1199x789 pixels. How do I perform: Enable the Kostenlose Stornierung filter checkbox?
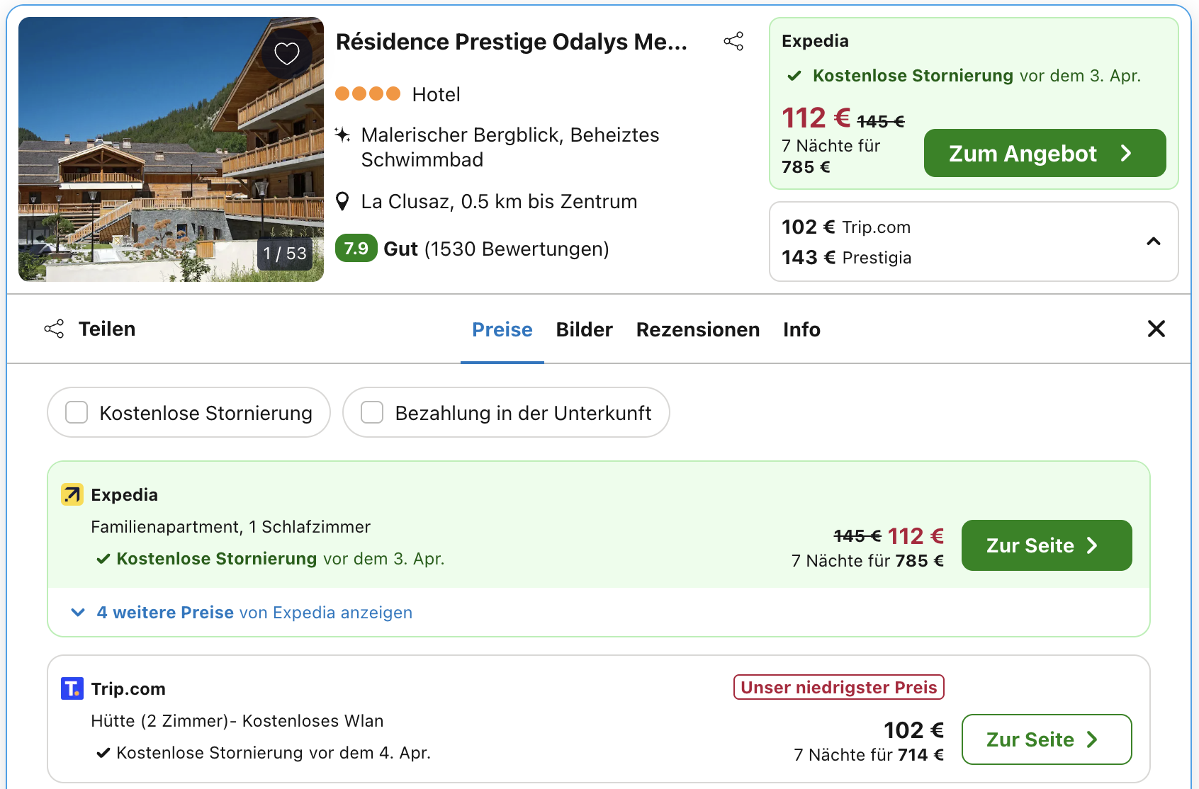point(77,412)
